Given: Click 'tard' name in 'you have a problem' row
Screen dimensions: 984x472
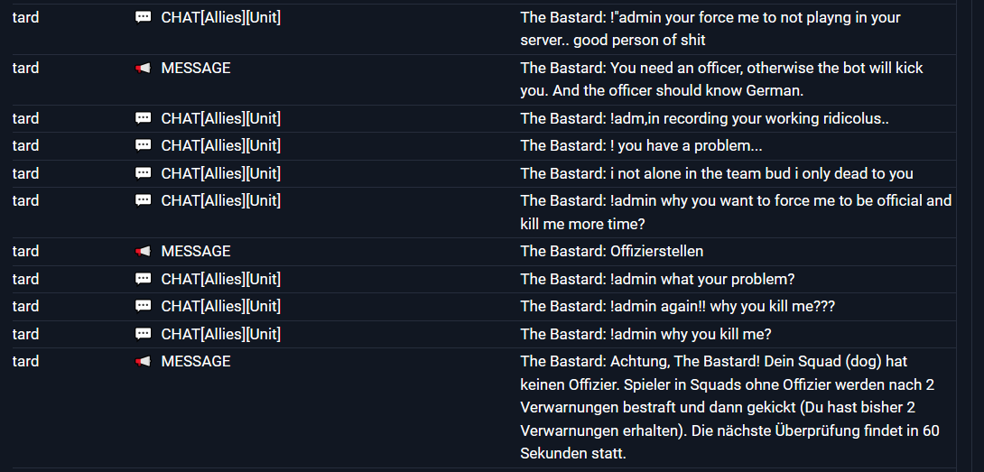Looking at the screenshot, I should [25, 145].
